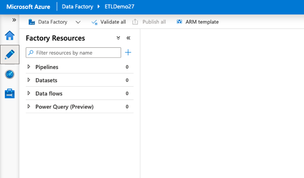Click Validate all
The image size is (304, 178).
(x=108, y=22)
